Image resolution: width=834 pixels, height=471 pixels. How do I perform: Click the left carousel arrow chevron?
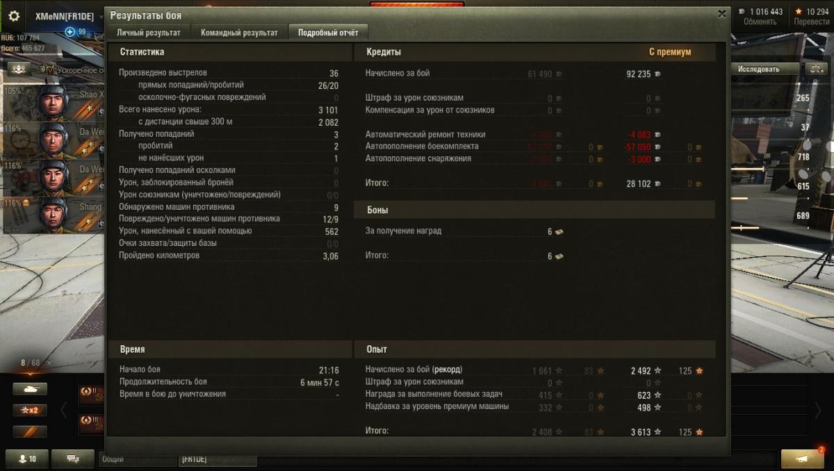tap(64, 410)
